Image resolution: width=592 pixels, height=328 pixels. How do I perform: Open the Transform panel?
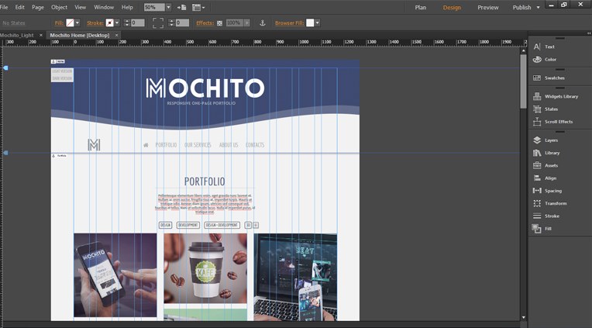(555, 203)
